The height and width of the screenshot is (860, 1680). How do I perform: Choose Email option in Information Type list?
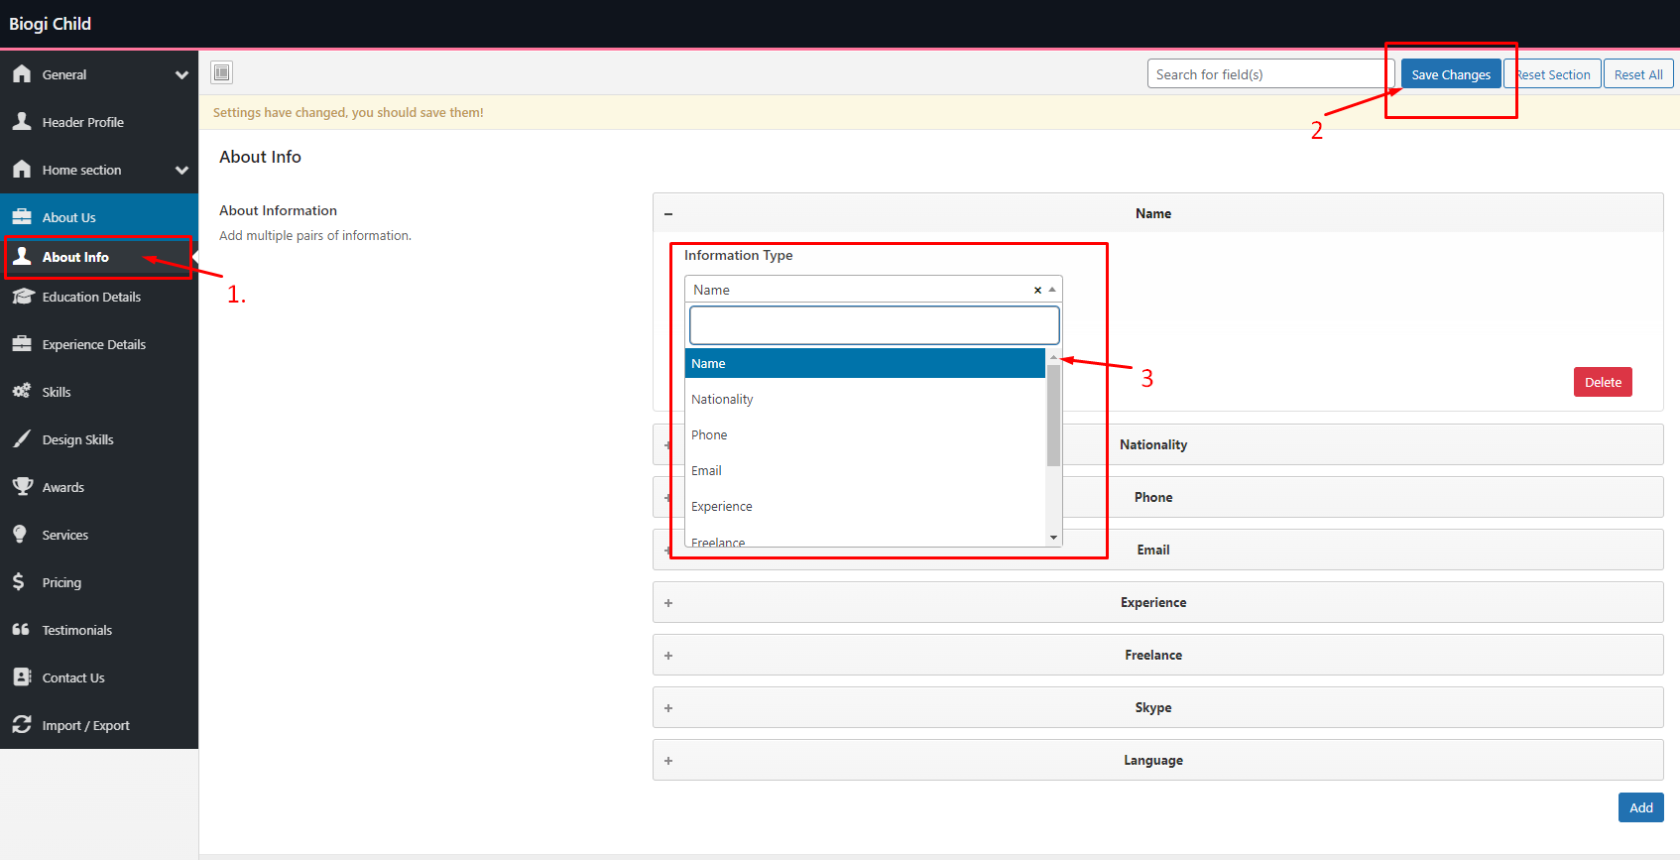(706, 470)
